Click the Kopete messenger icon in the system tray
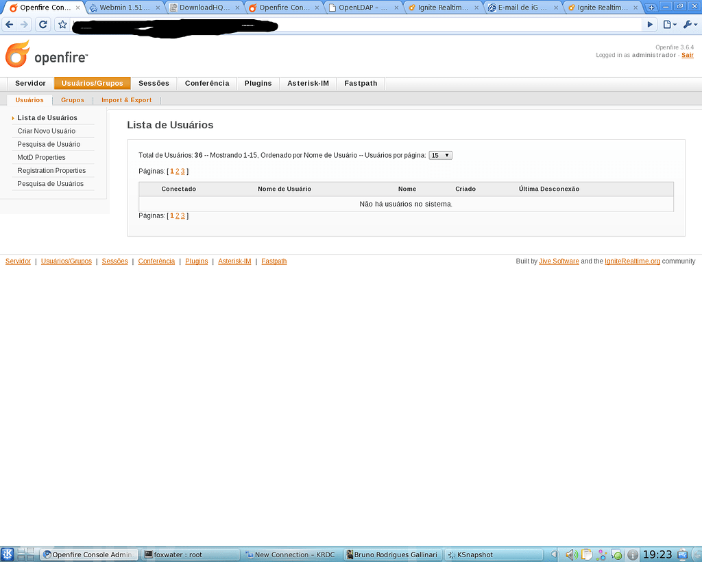Screen dimensions: 702x562 (x=616, y=554)
